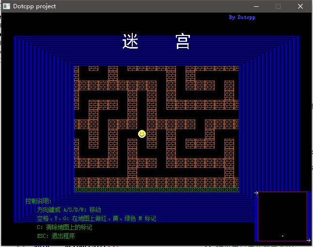
Task: Click the 控制说明 instructions heading
Action: tap(38, 201)
